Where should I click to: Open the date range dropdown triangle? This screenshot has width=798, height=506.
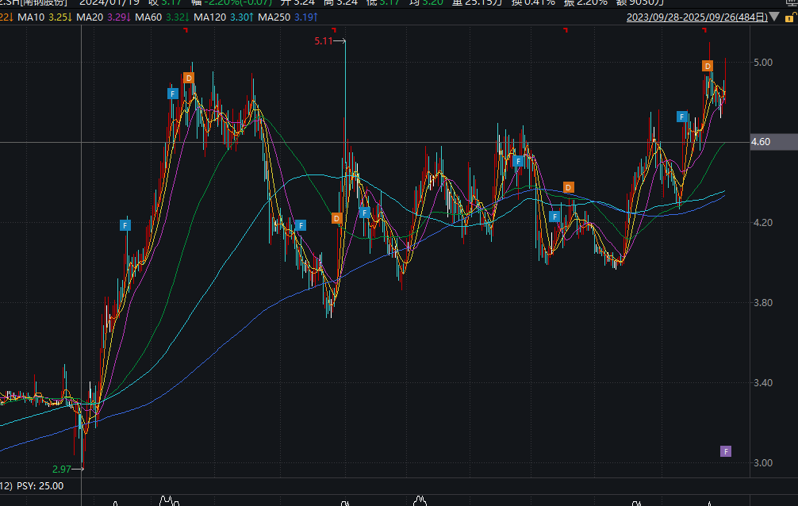coord(774,17)
